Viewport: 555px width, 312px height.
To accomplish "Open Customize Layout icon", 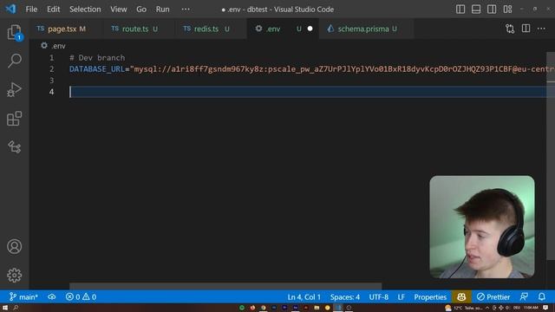I will tap(507, 10).
